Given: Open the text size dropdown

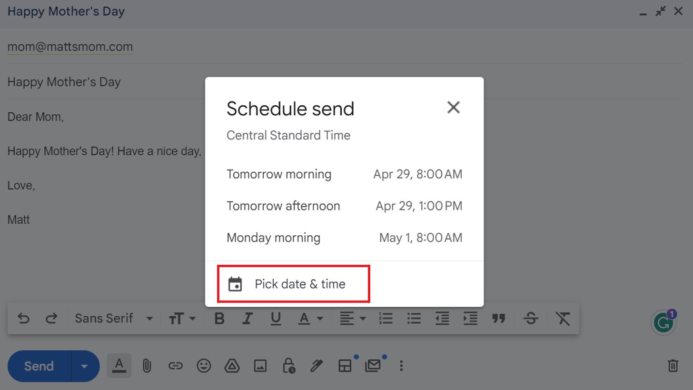Looking at the screenshot, I should coord(182,319).
